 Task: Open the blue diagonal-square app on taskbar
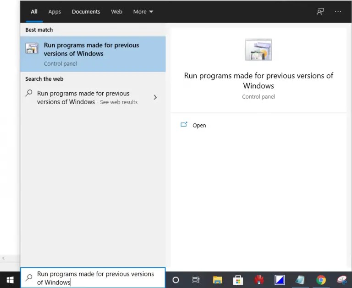(x=280, y=280)
